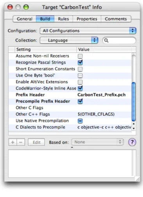The width and height of the screenshot is (143, 197).
Task: Open the Configuration dropdown menu
Action: (88, 31)
